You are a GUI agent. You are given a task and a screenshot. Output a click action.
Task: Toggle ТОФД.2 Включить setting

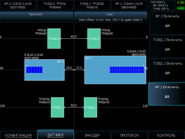pyautogui.click(x=167, y=44)
